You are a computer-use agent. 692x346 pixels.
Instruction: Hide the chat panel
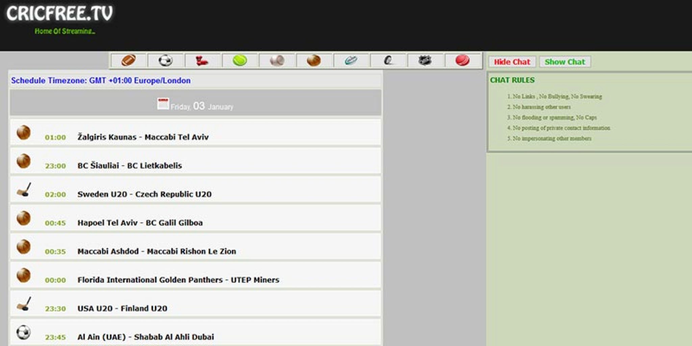pyautogui.click(x=512, y=62)
